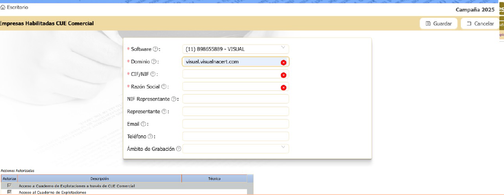Show help for NIF Representante field
This screenshot has height=195, width=504.
coord(173,99)
